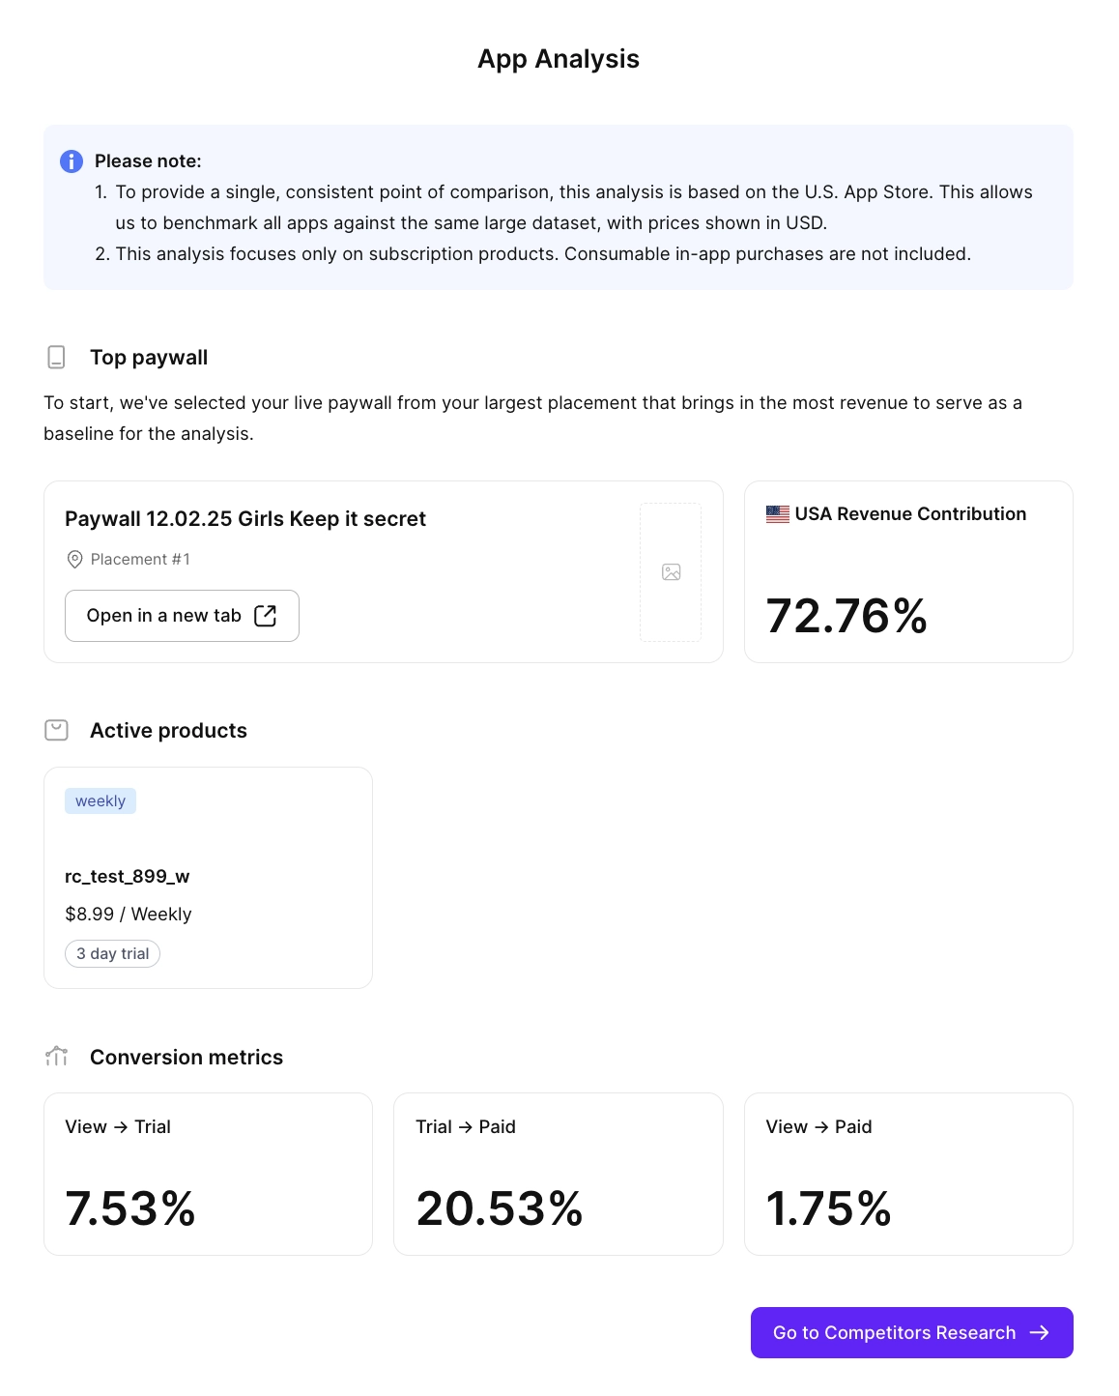
Task: Click the location pin icon next to Placement #1
Action: coord(74,559)
